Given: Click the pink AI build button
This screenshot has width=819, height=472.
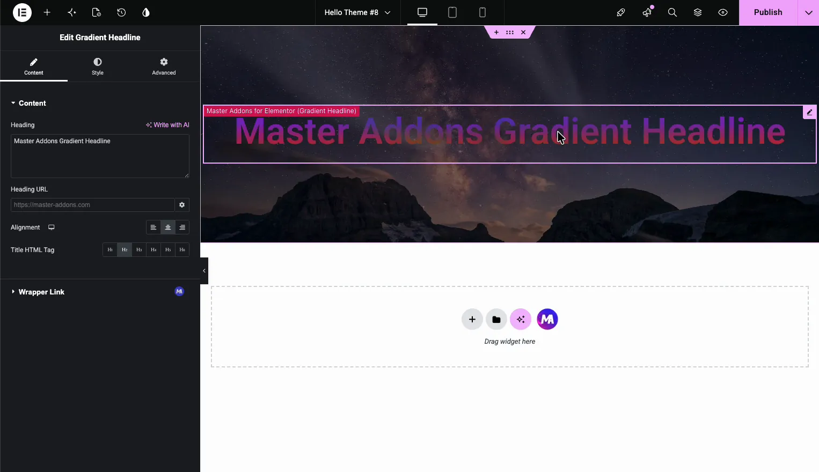Looking at the screenshot, I should [x=521, y=320].
